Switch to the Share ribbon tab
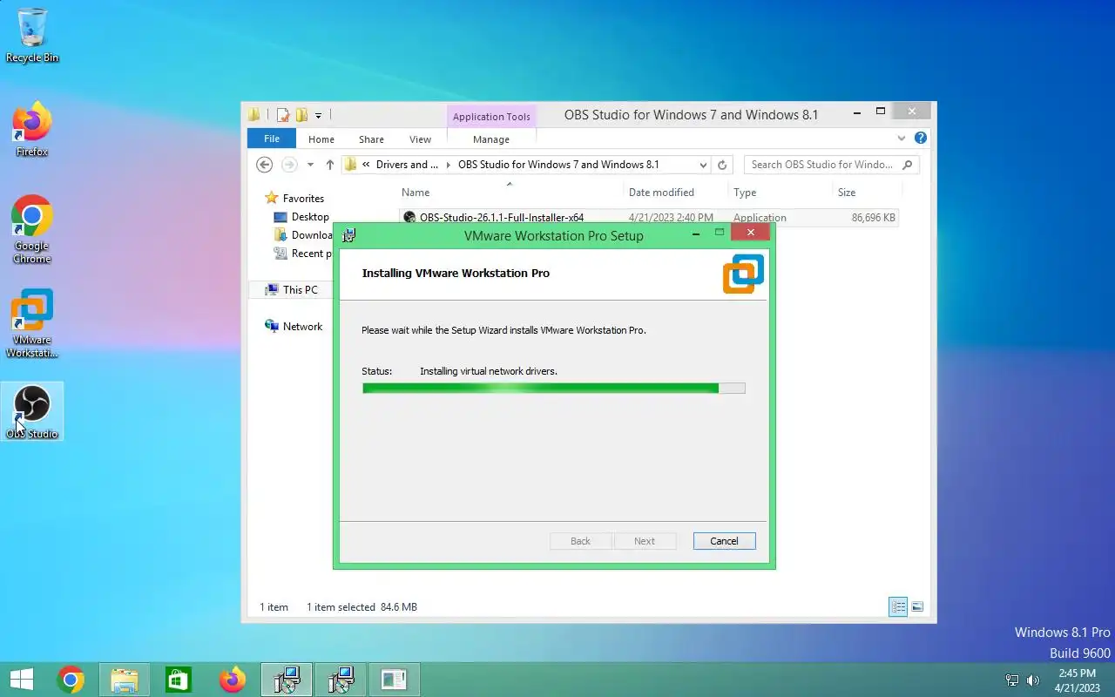This screenshot has width=1115, height=697. (371, 139)
